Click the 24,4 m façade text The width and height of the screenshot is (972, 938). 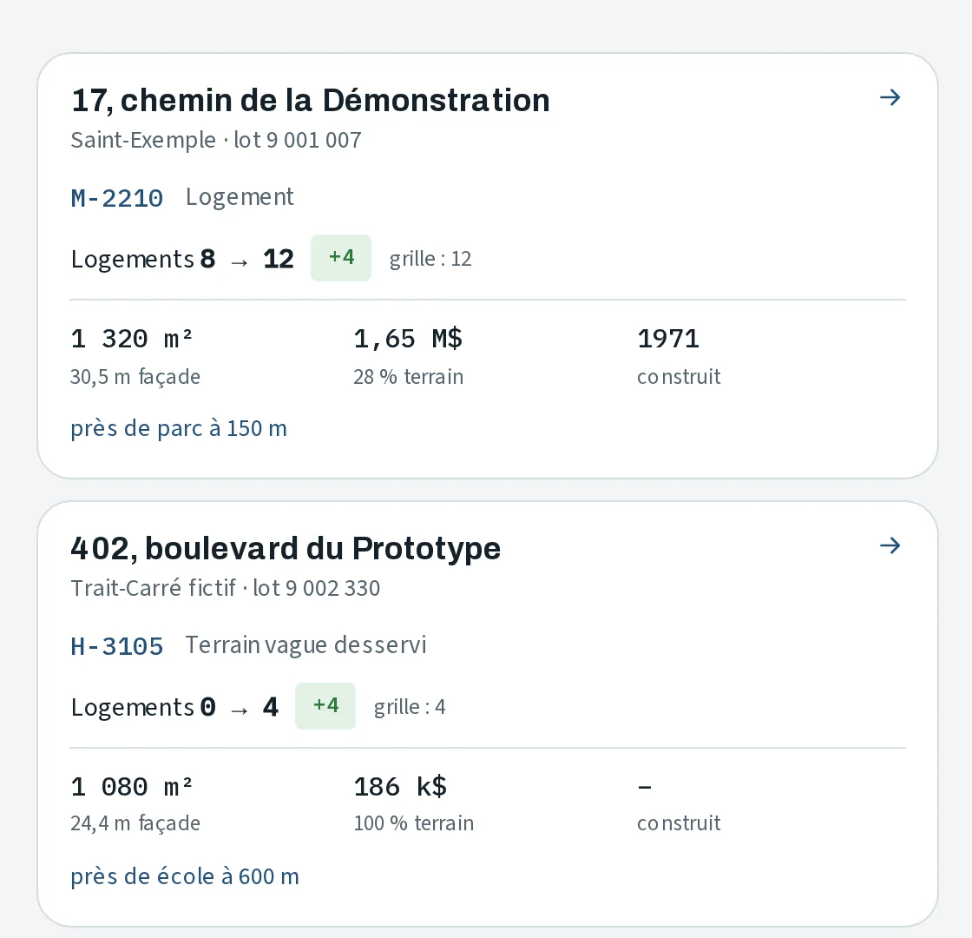[135, 823]
